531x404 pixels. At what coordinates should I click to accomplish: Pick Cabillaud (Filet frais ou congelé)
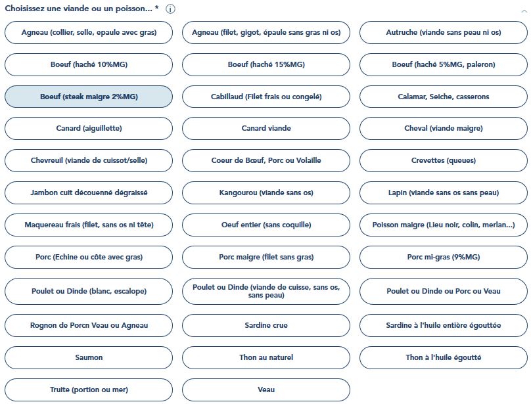tap(266, 97)
